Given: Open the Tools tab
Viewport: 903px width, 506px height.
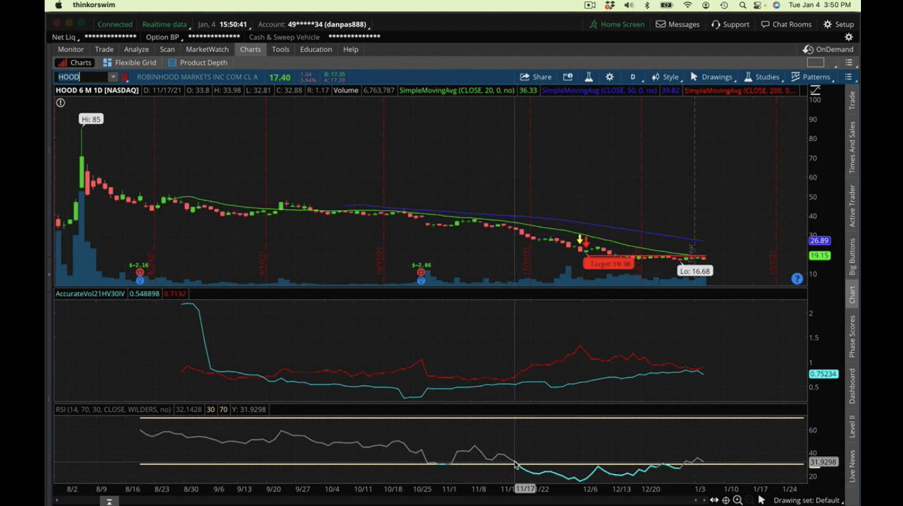Looking at the screenshot, I should tap(280, 49).
